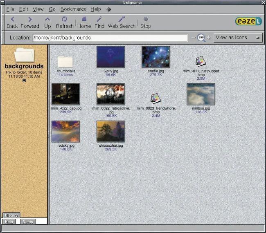Open the View as Icons dropdown

[238, 38]
